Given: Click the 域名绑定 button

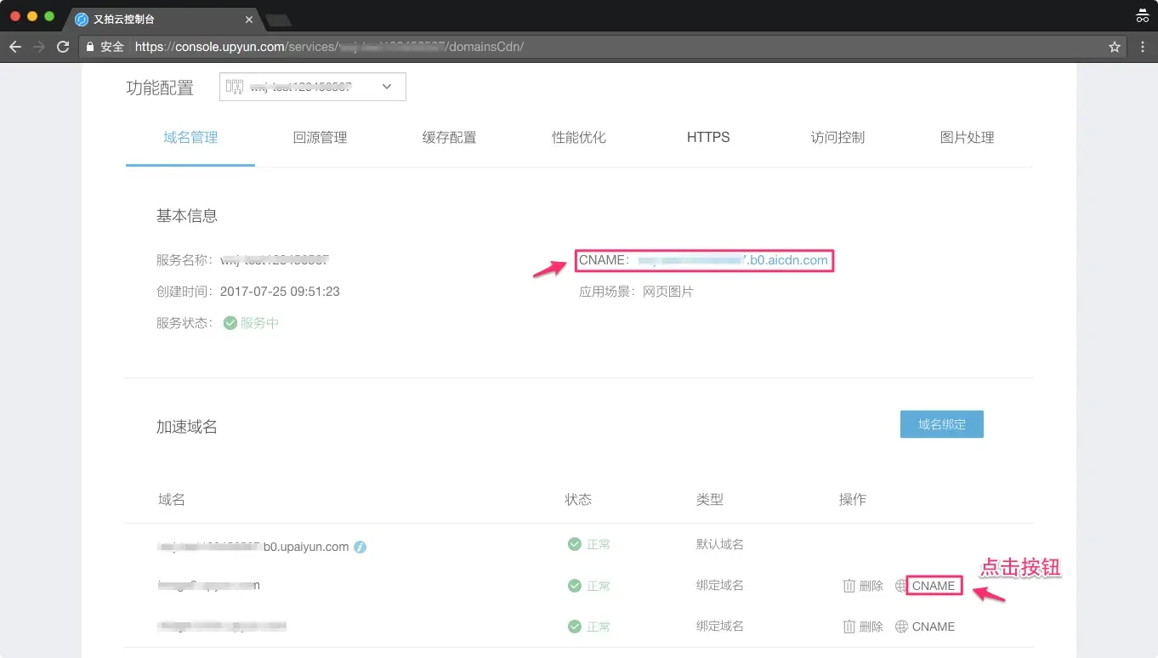Looking at the screenshot, I should [941, 424].
